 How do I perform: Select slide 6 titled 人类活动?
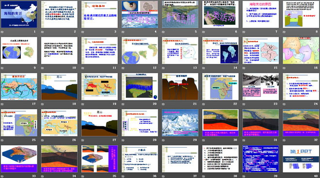220,14
